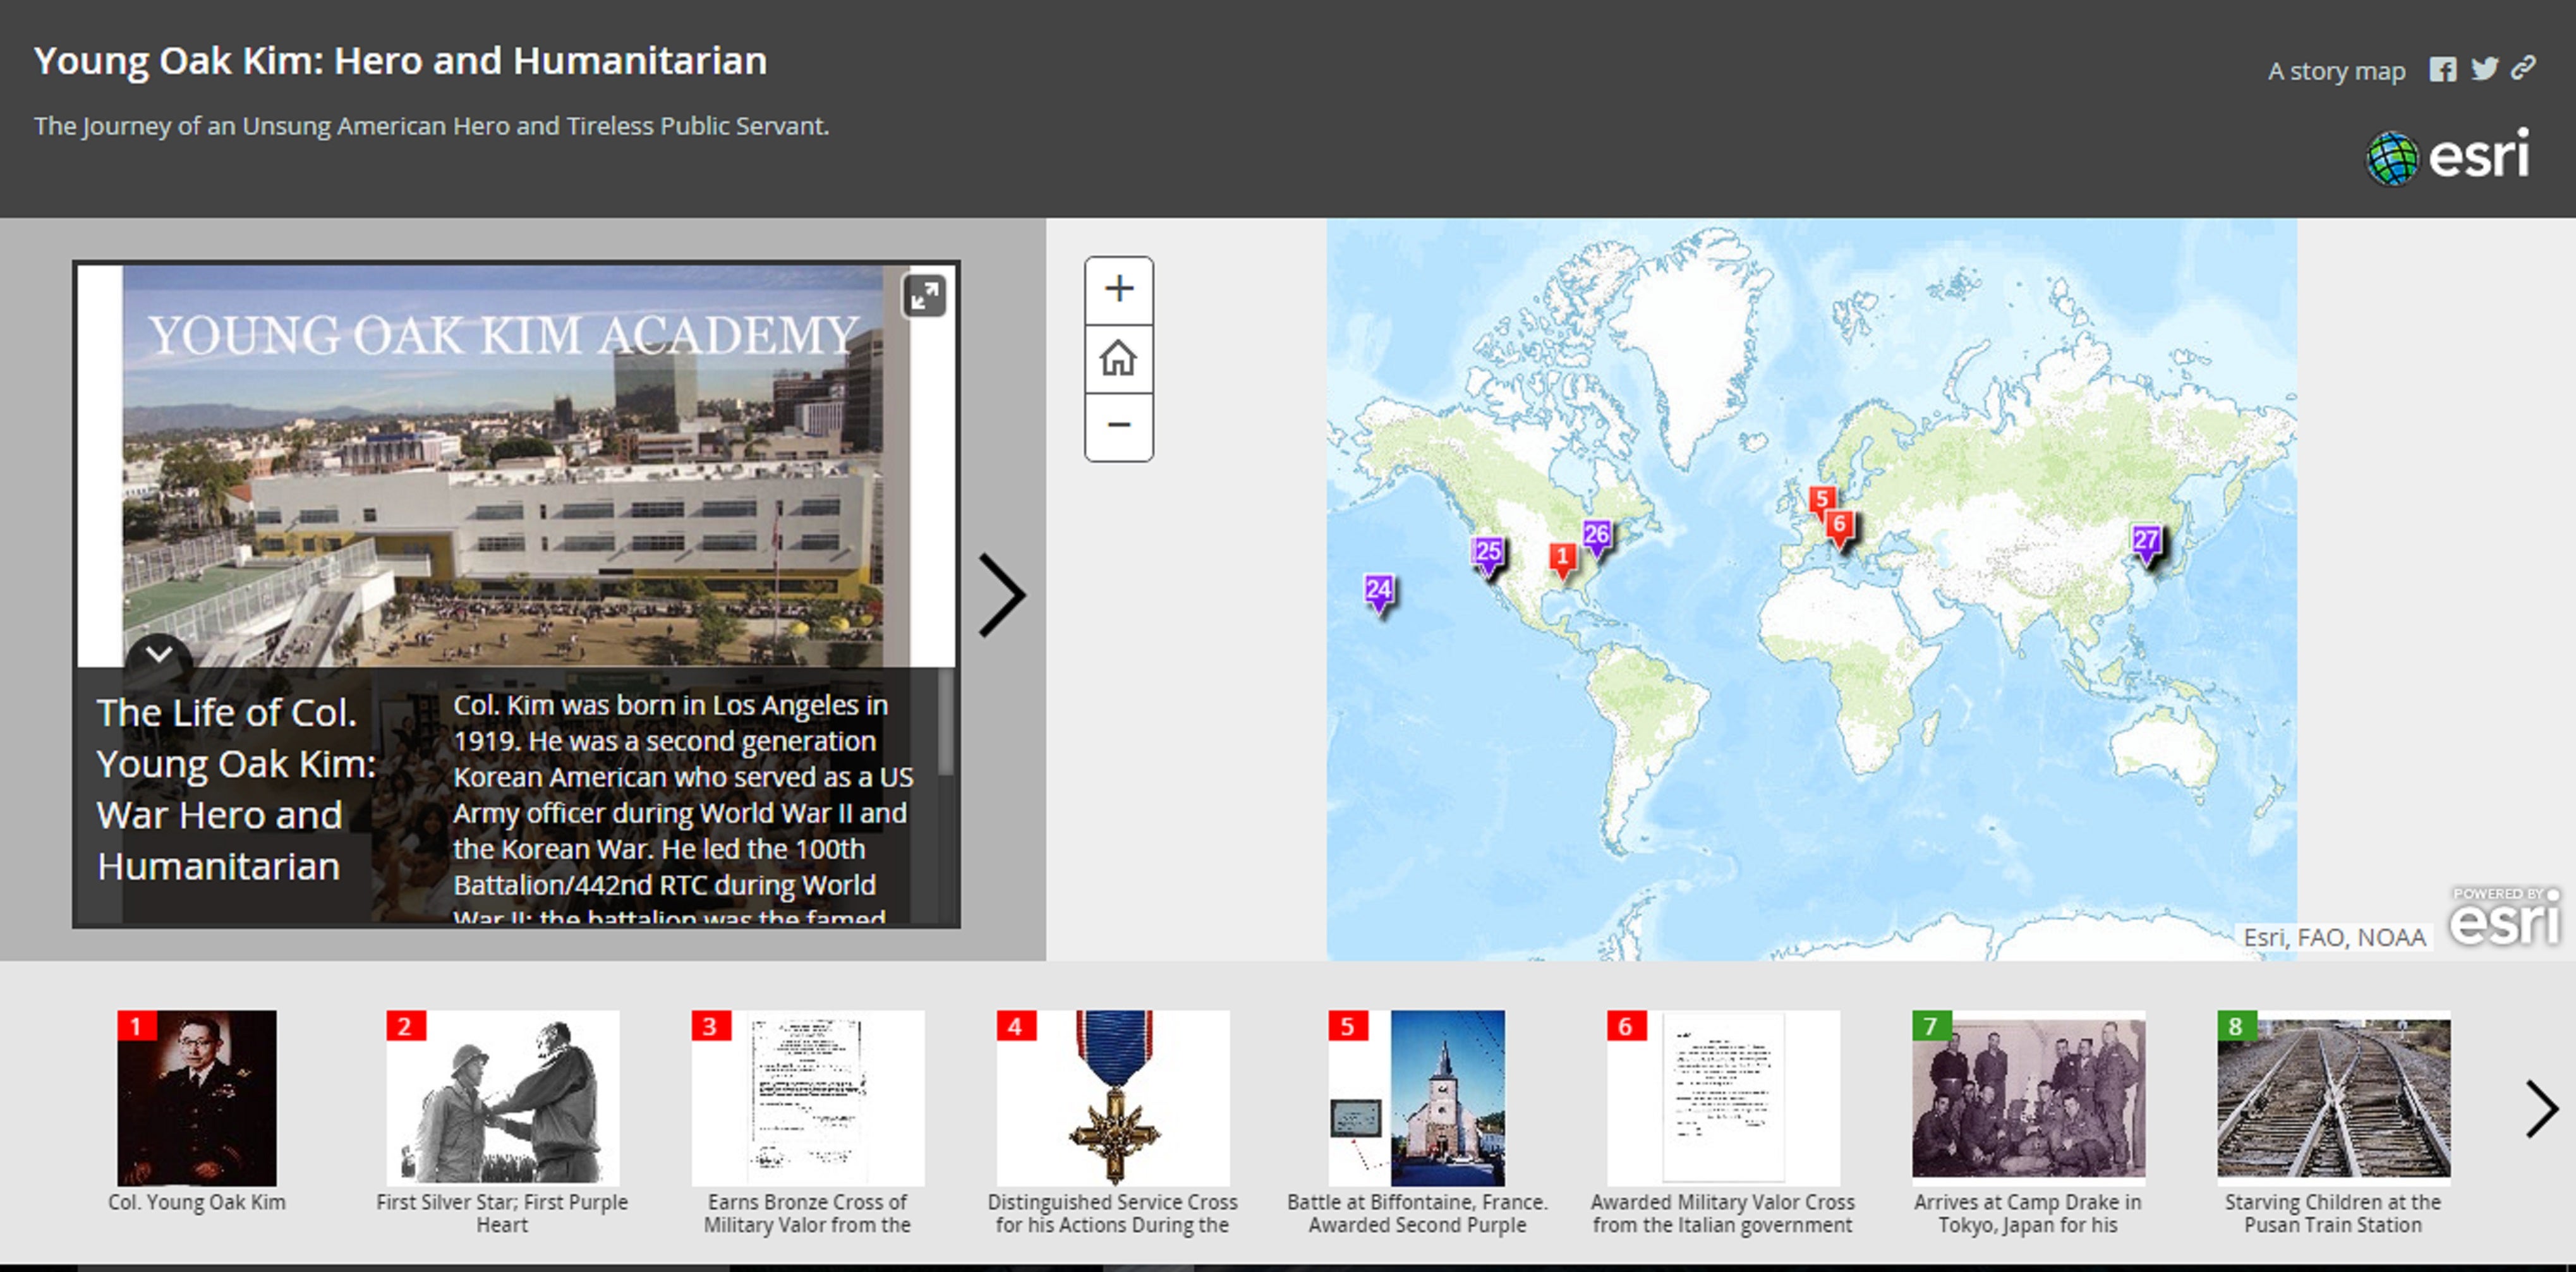Return map to default home extent
This screenshot has height=1272, width=2576.
point(1119,357)
